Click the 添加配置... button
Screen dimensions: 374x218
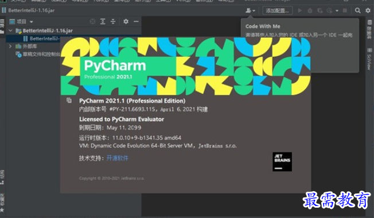(x=278, y=11)
